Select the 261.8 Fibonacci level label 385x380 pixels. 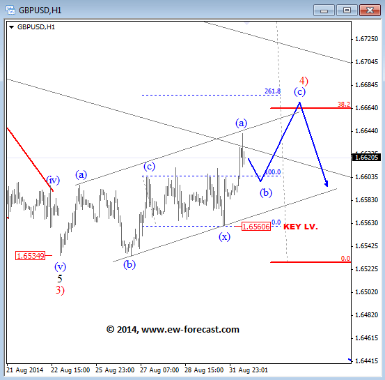point(272,91)
